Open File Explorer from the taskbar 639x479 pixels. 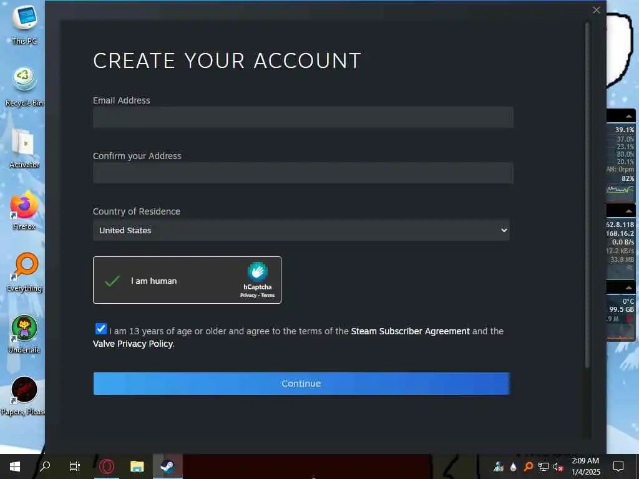(137, 467)
